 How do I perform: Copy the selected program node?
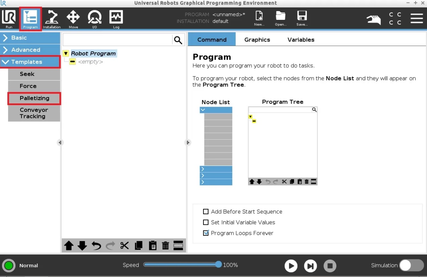(138, 246)
